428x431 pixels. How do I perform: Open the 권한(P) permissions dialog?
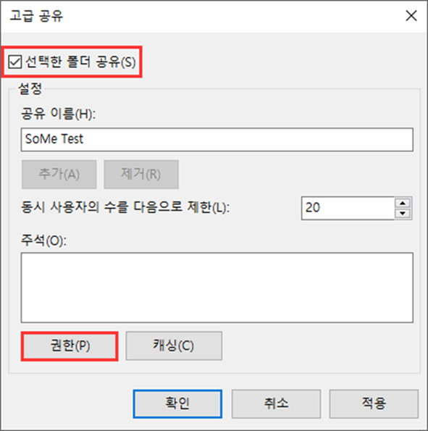coord(70,346)
